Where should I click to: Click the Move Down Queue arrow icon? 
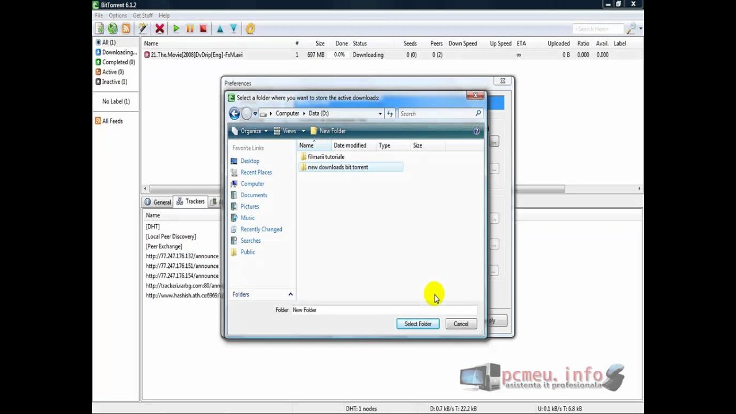pyautogui.click(x=233, y=28)
